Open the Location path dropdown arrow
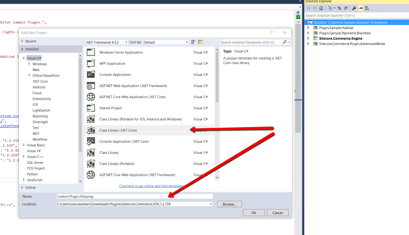 click(211, 204)
